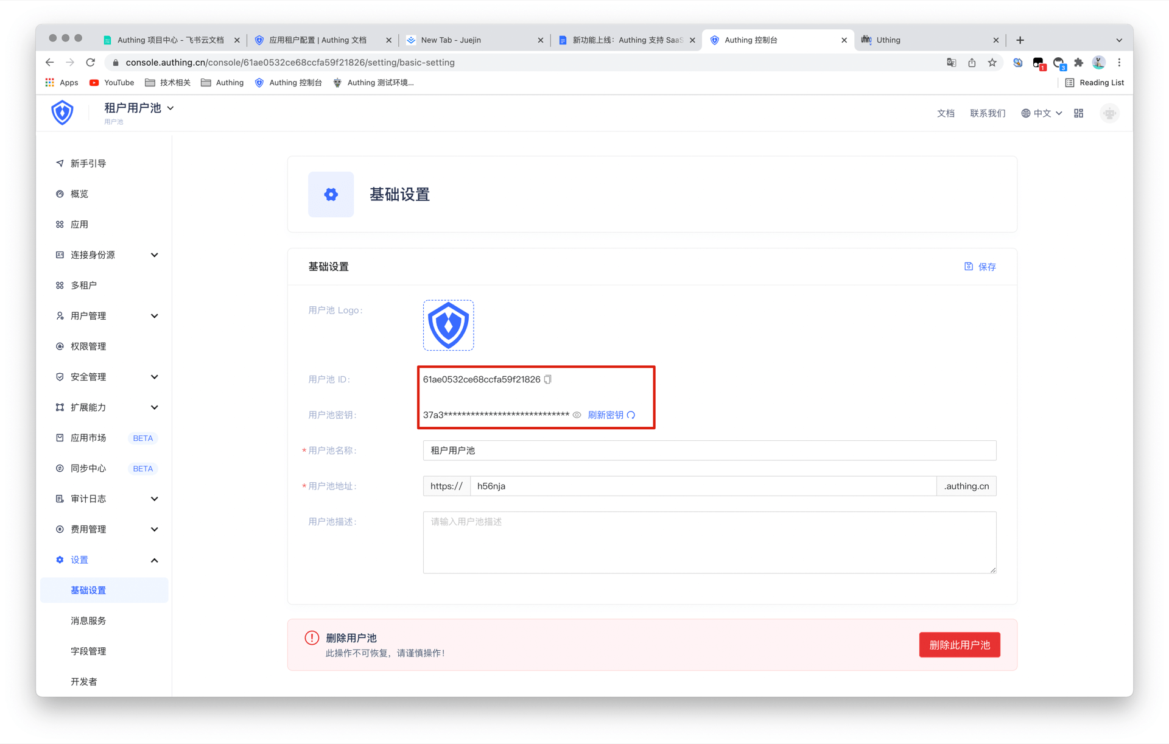Open 多租户 management
This screenshot has height=744, width=1169.
[x=85, y=285]
